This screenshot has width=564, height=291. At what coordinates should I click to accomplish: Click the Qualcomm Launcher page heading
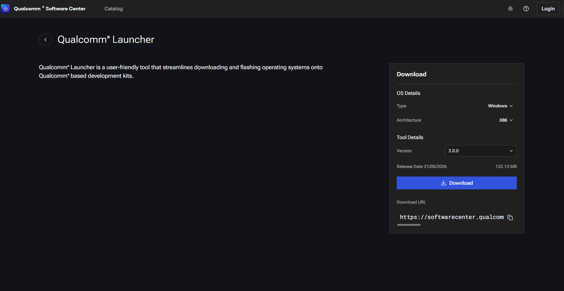click(106, 40)
